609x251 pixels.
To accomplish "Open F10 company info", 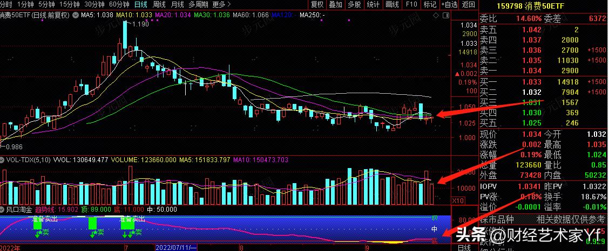I will click(411, 5).
